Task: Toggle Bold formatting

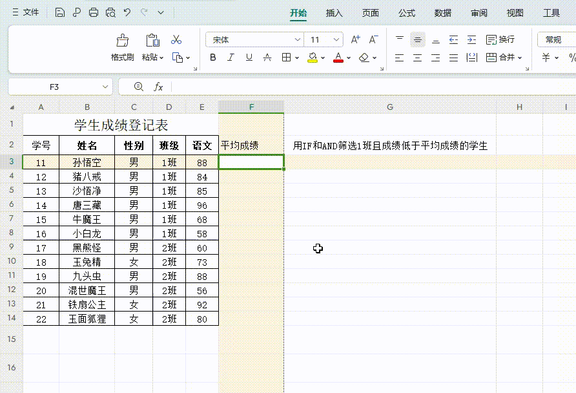Action: [x=212, y=58]
